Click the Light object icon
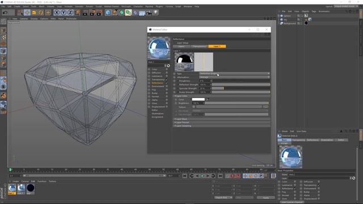The height and width of the screenshot is (204, 363). [156, 12]
